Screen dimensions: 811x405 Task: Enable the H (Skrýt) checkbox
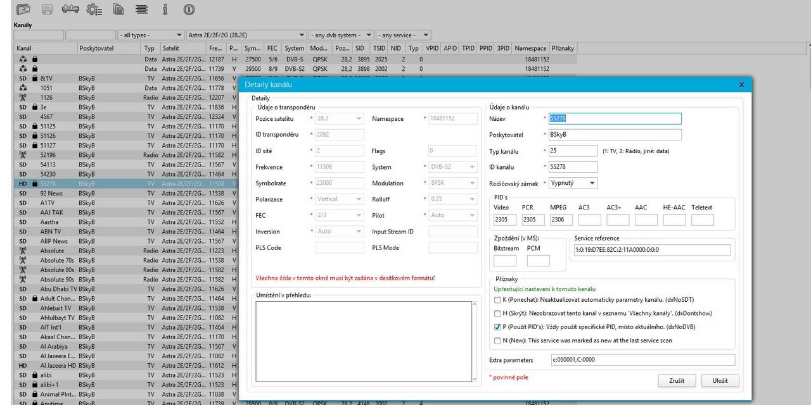[497, 313]
